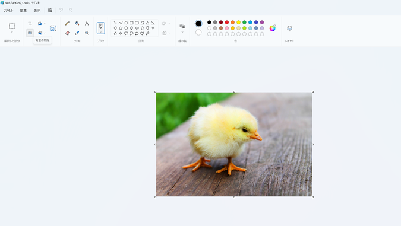
Task: Choose the right triangle shape
Action: pos(153,23)
